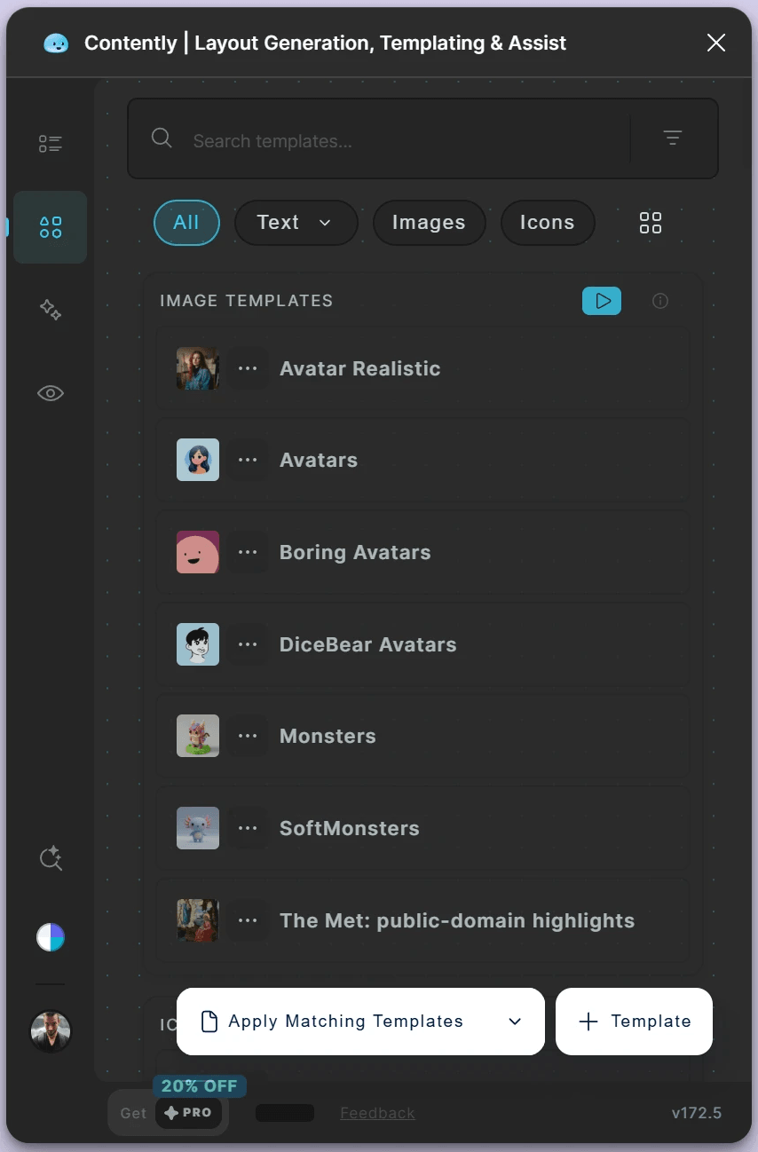Click the v172.5 version label
Viewport: 758px width, 1152px height.
pyautogui.click(x=696, y=1113)
